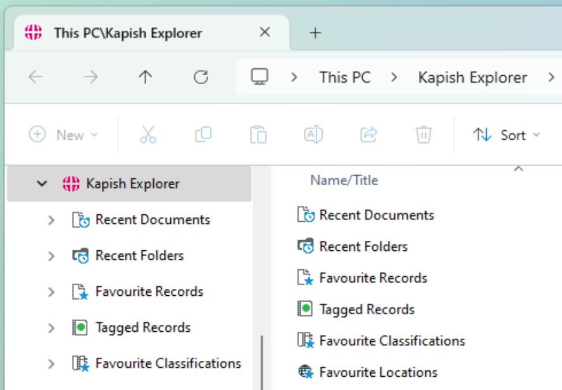Click the Copy icon in toolbar
Screen dimensions: 562x390
tap(203, 135)
